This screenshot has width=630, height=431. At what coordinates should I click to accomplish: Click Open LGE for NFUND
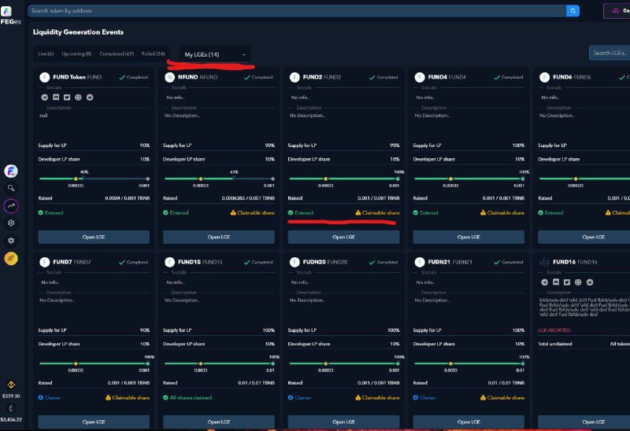tap(219, 238)
